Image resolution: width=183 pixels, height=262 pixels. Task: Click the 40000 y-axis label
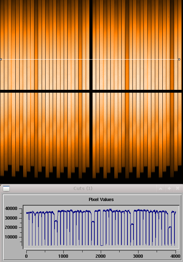coord(11,209)
